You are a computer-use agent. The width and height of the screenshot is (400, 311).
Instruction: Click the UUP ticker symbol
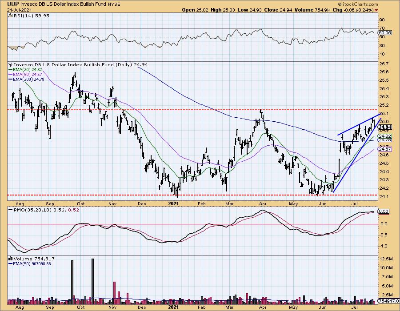[x=13, y=4]
